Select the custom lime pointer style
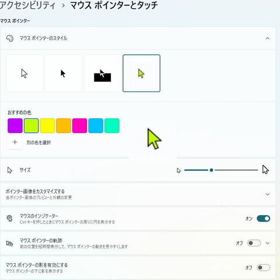280x280 pixels. click(x=142, y=73)
